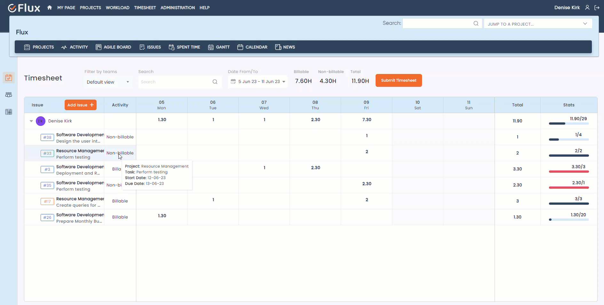Open issue #38 link
This screenshot has height=305, width=604.
(x=47, y=137)
